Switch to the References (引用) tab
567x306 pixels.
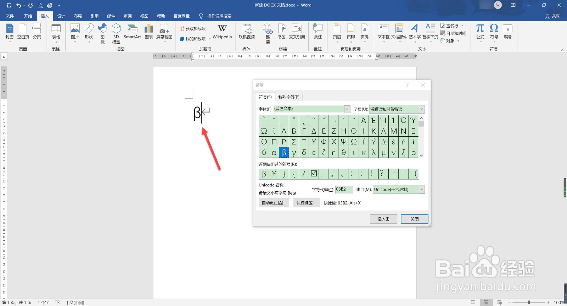[x=95, y=16]
